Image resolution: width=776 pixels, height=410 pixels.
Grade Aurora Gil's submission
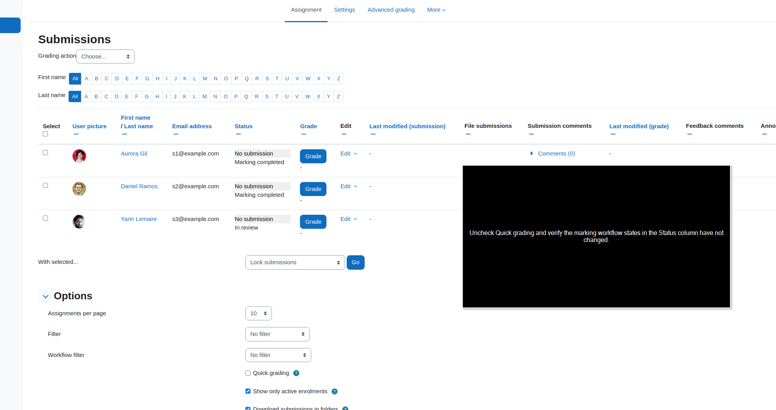(x=313, y=156)
